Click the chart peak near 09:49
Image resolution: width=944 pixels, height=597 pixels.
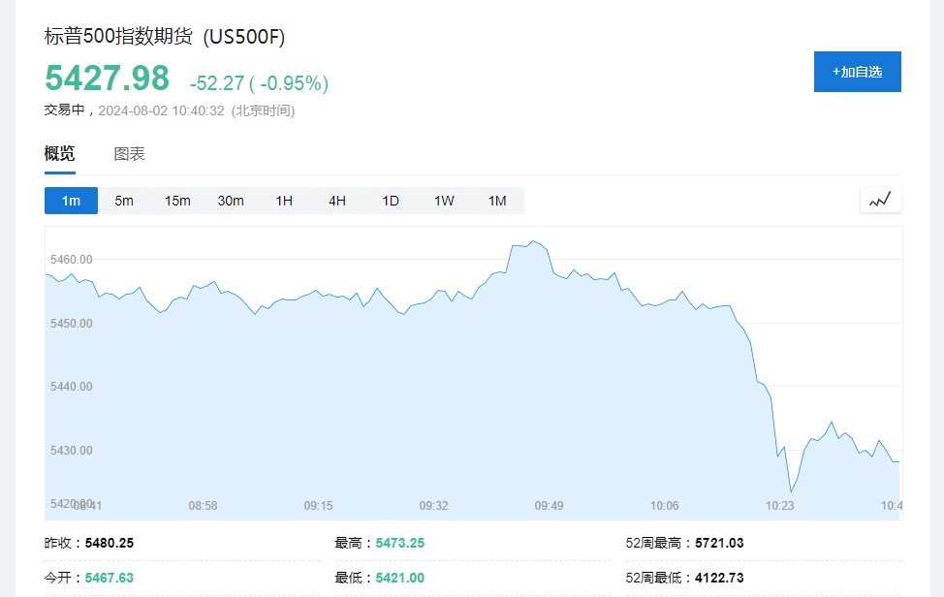pos(534,241)
